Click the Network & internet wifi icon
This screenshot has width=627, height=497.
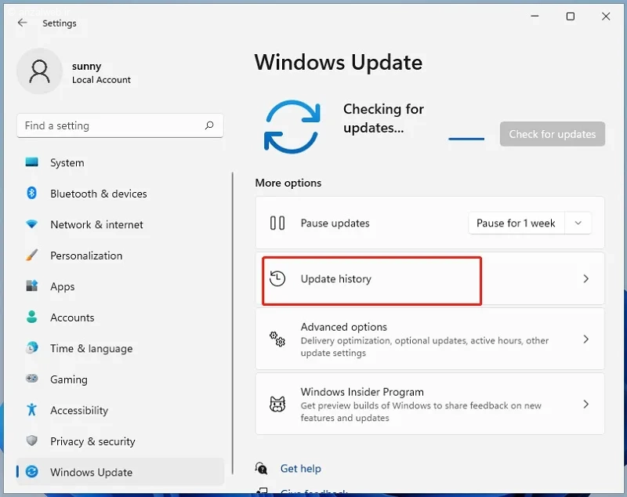[x=31, y=224]
